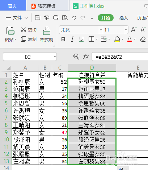Click name cell 范雨辰
Screen dimensions: 148x170
pyautogui.click(x=25, y=89)
